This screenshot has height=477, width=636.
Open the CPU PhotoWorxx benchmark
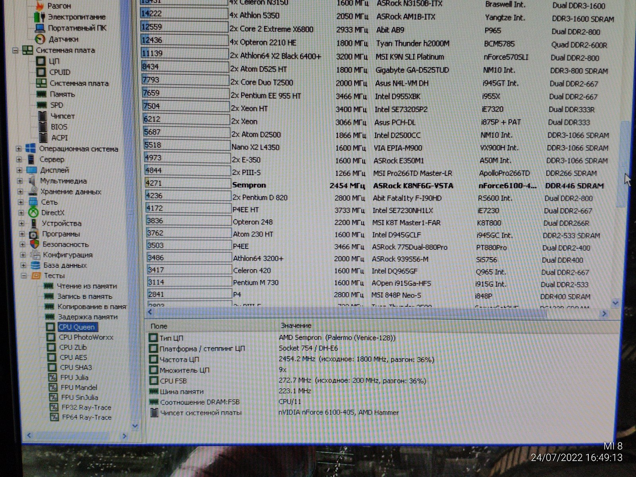(86, 337)
